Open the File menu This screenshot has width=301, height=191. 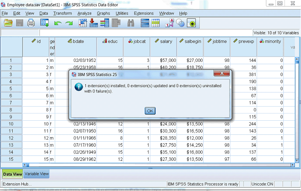coord(5,13)
